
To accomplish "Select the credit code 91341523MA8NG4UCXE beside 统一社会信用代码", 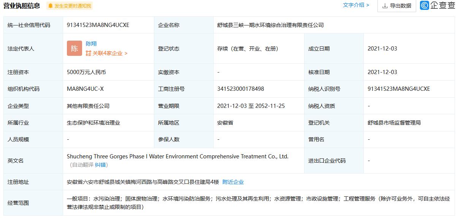I will 98,25.
